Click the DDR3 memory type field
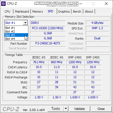 click(x=48, y=23)
